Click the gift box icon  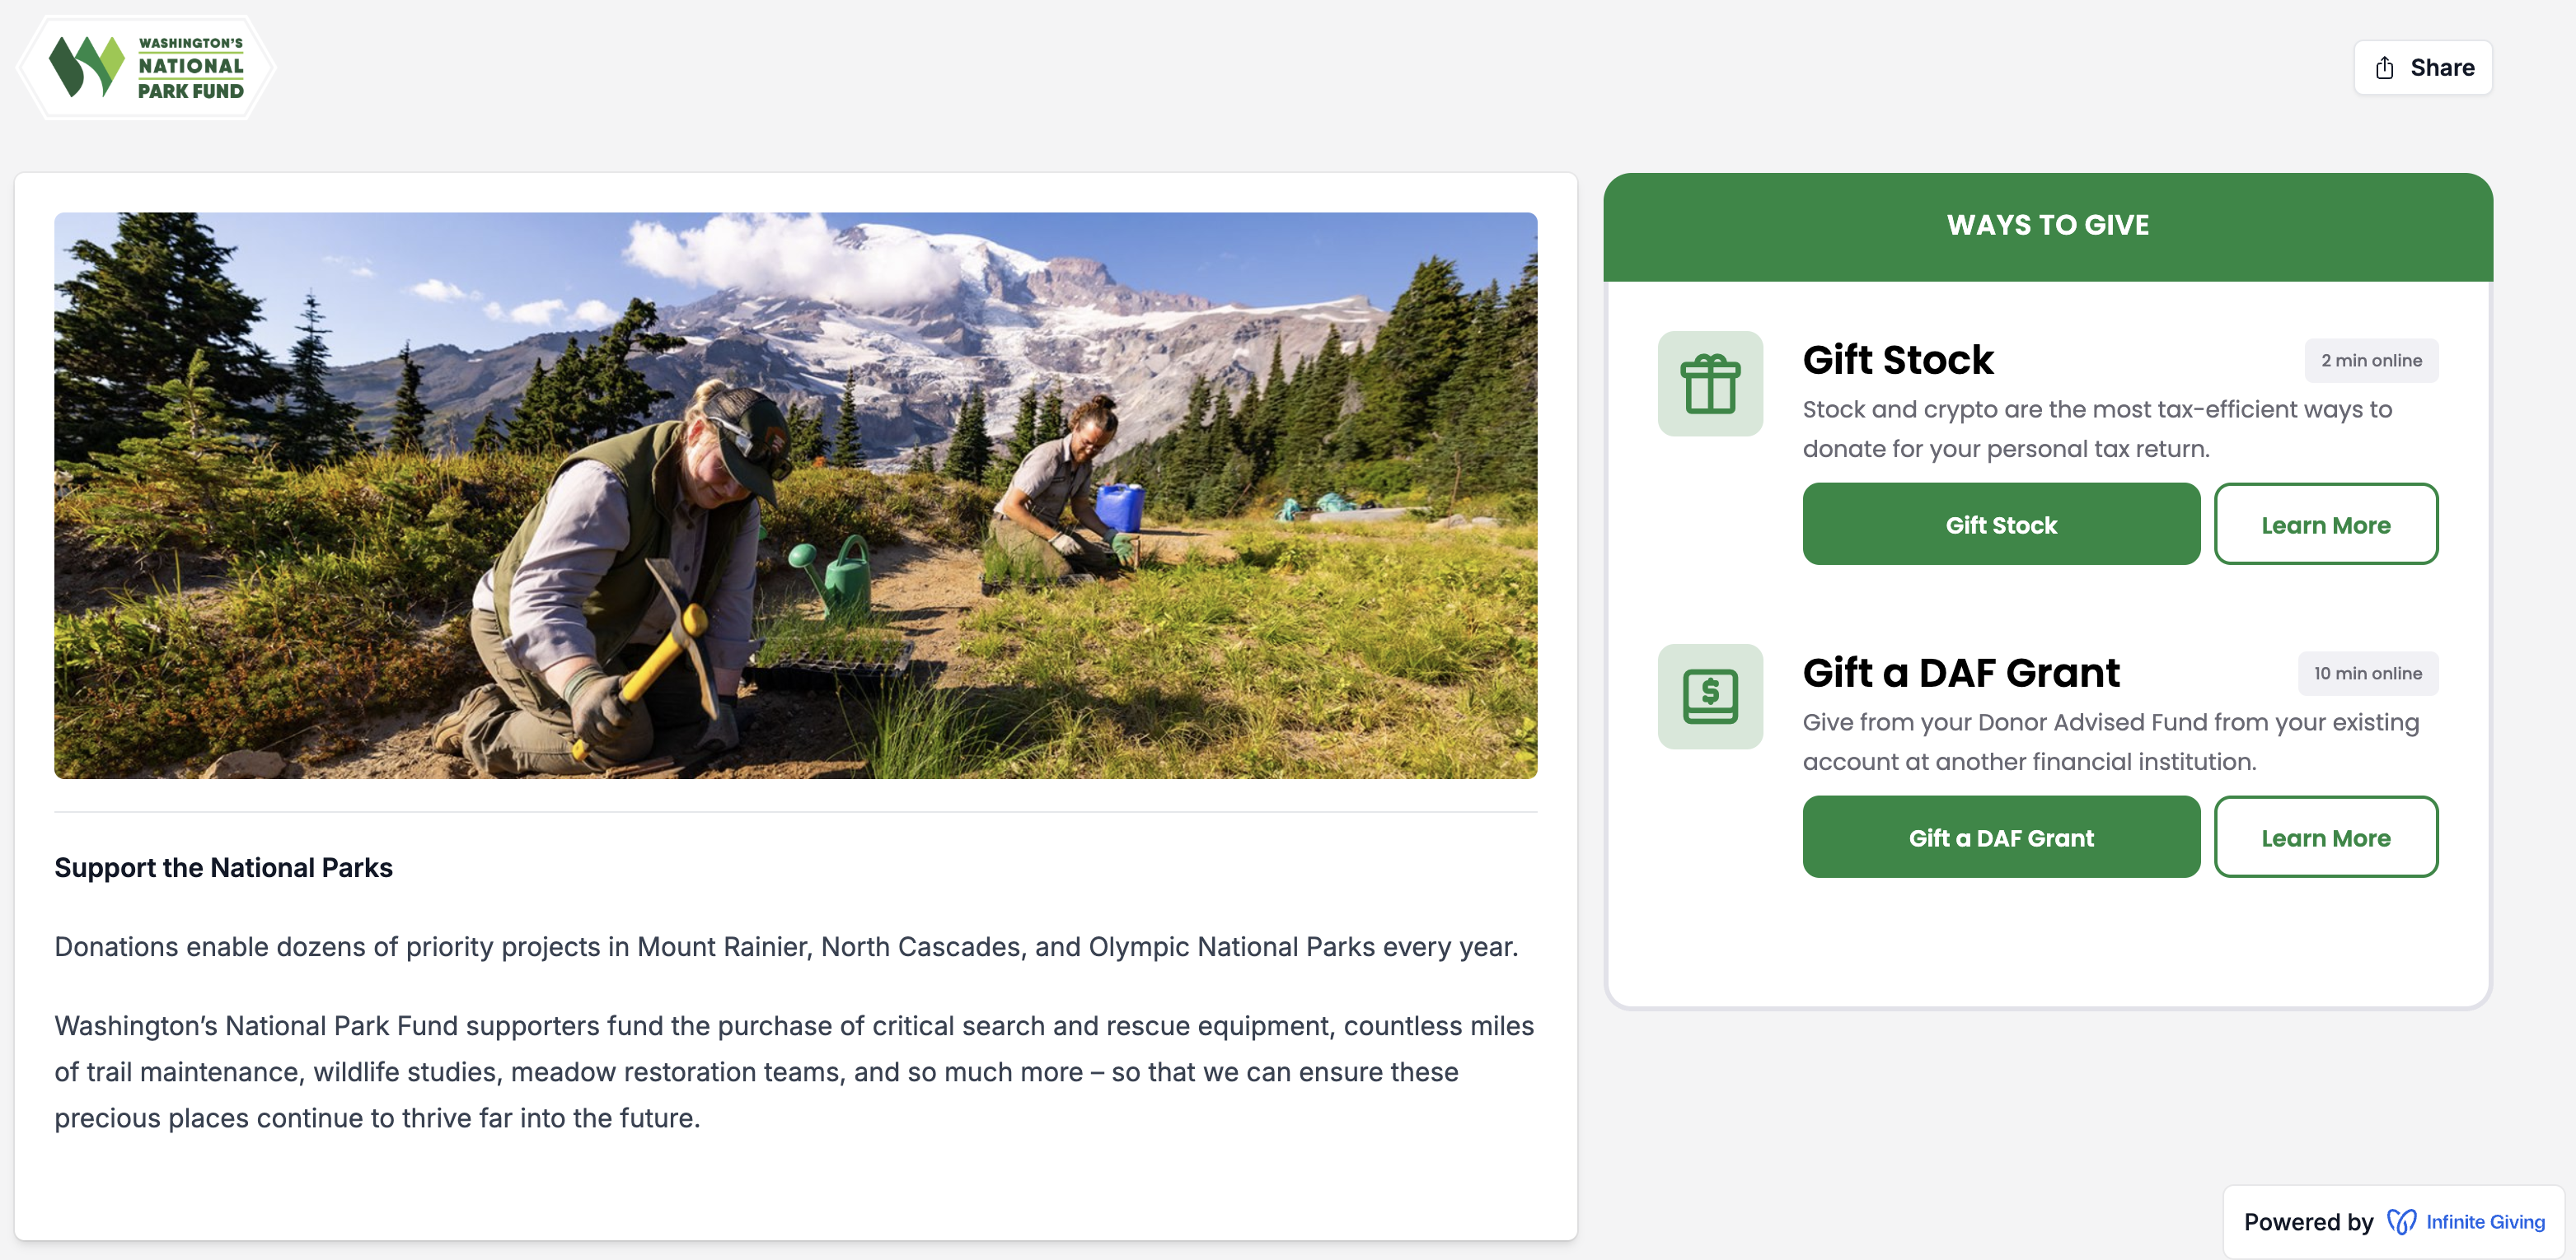point(1710,384)
